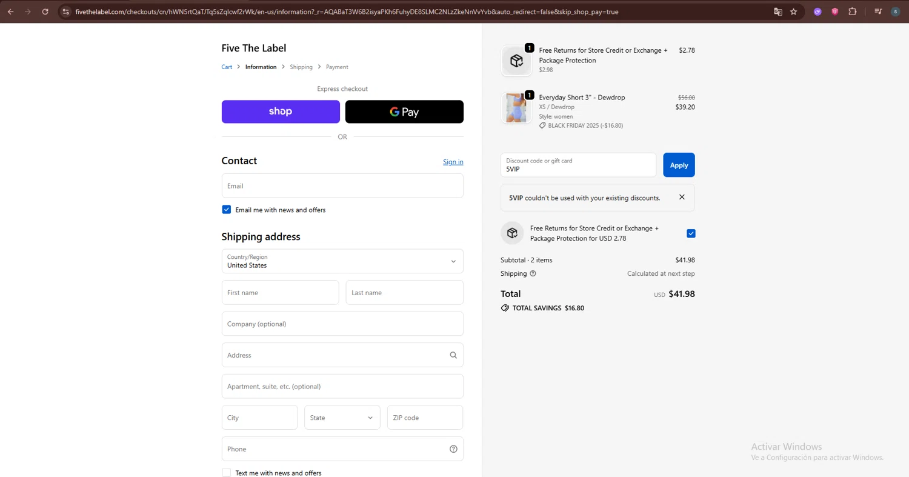Screen dimensions: 909x477
Task: Click the address search magnifier icon
Action: click(453, 355)
